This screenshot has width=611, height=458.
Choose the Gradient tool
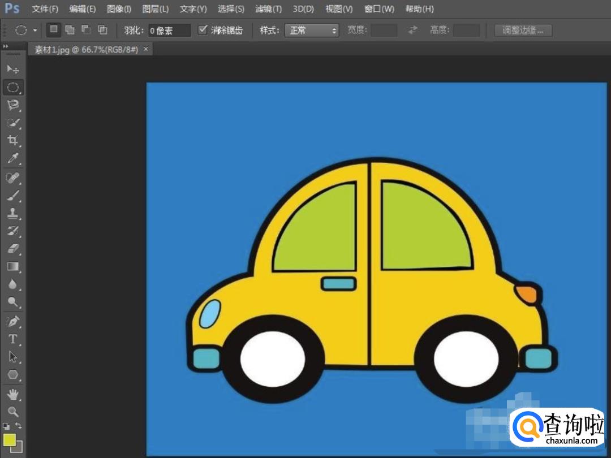click(13, 266)
